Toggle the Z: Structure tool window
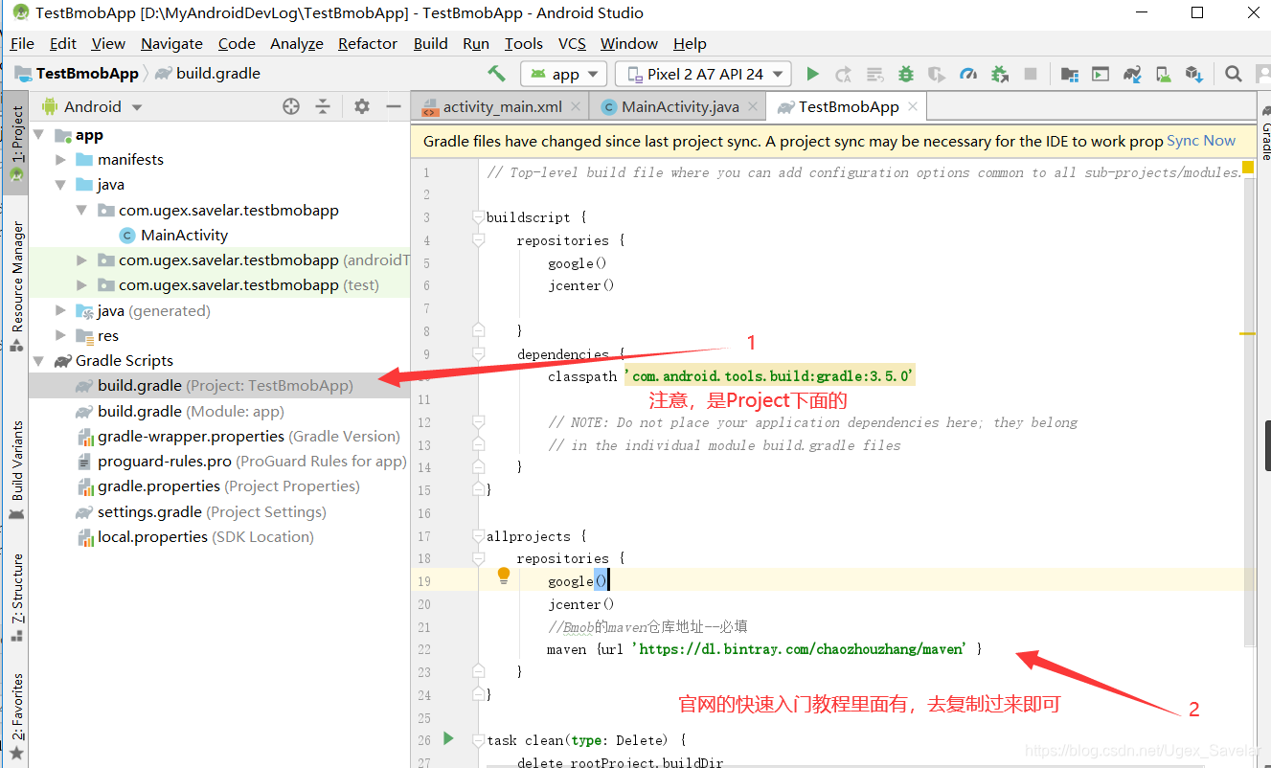Image resolution: width=1271 pixels, height=768 pixels. click(15, 598)
